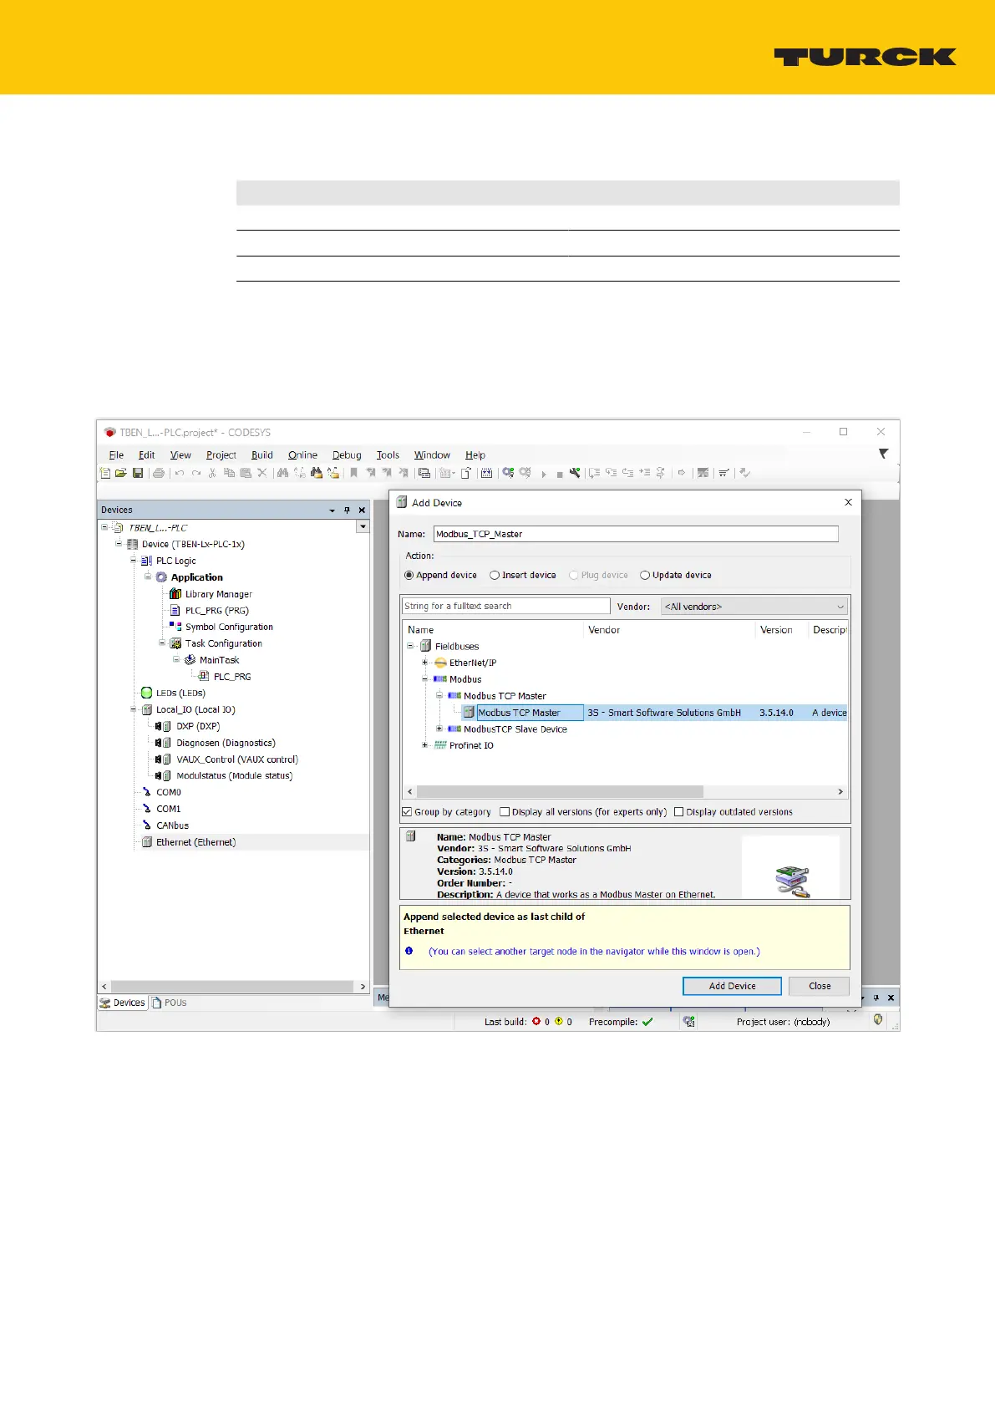Click the Login gear icon in the toolbar
The height and width of the screenshot is (1407, 995).
[508, 473]
